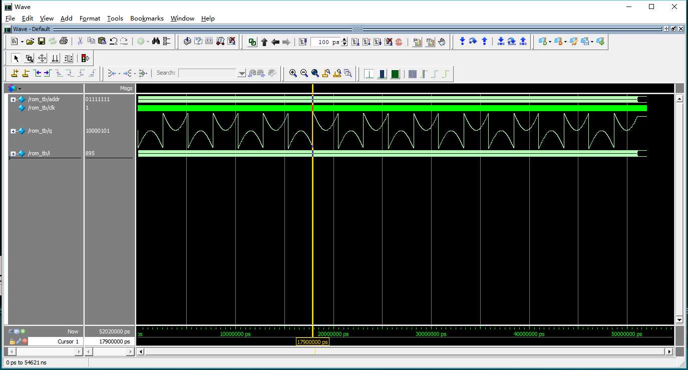Open the Add menu
The height and width of the screenshot is (370, 688).
[x=66, y=18]
